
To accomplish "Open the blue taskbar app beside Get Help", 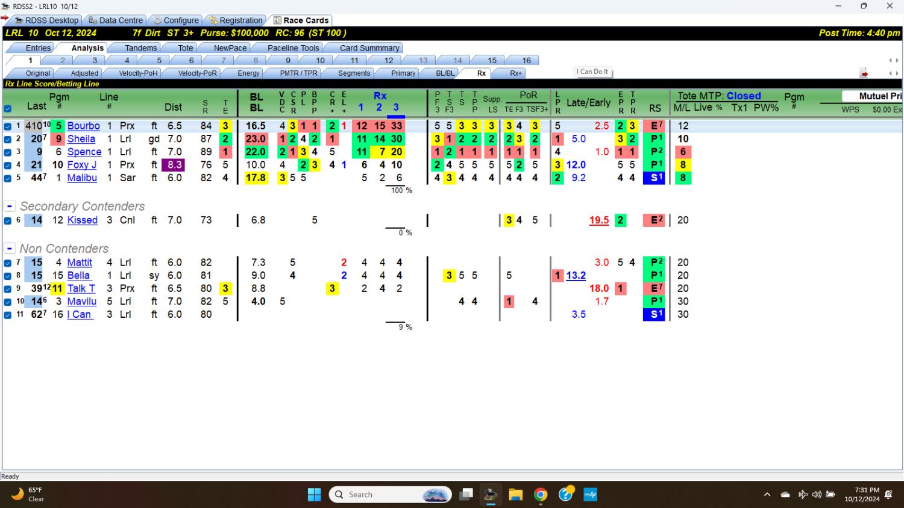I will (x=590, y=495).
